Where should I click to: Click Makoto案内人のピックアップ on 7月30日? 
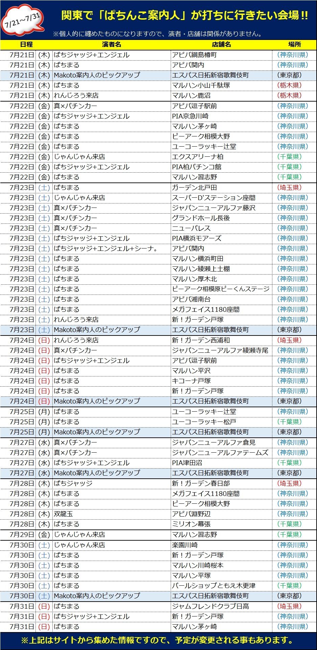[x=97, y=596]
